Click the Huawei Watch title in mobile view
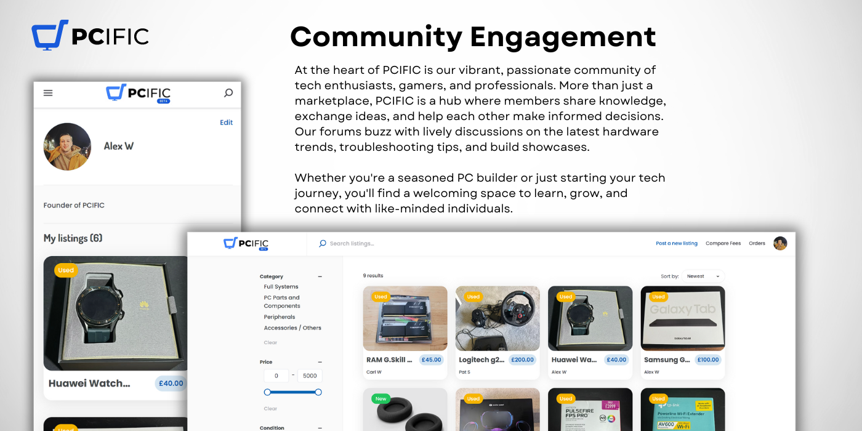 pos(89,383)
